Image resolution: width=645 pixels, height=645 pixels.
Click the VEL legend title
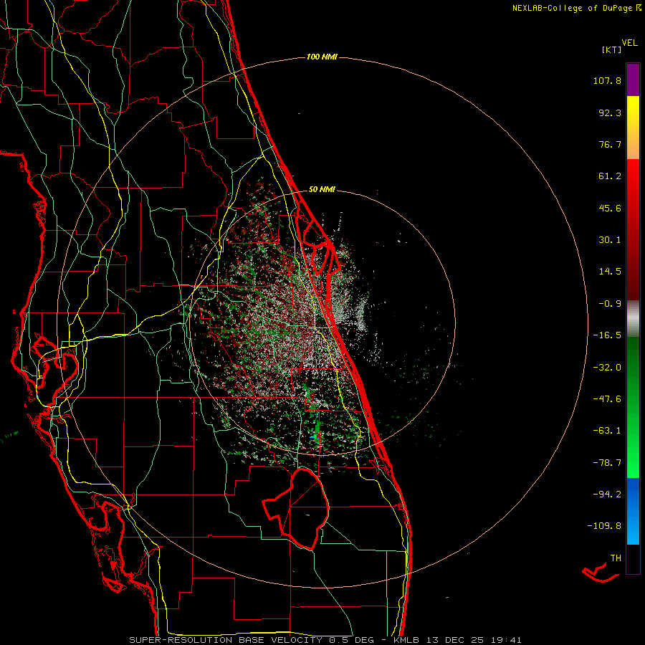click(629, 42)
